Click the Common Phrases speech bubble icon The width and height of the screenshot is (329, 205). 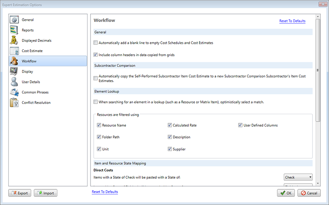15,92
